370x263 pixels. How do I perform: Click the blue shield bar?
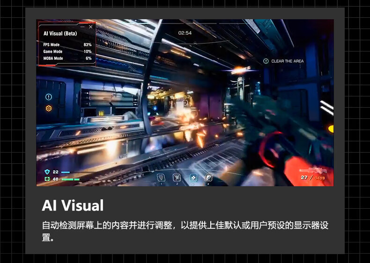[66, 172]
